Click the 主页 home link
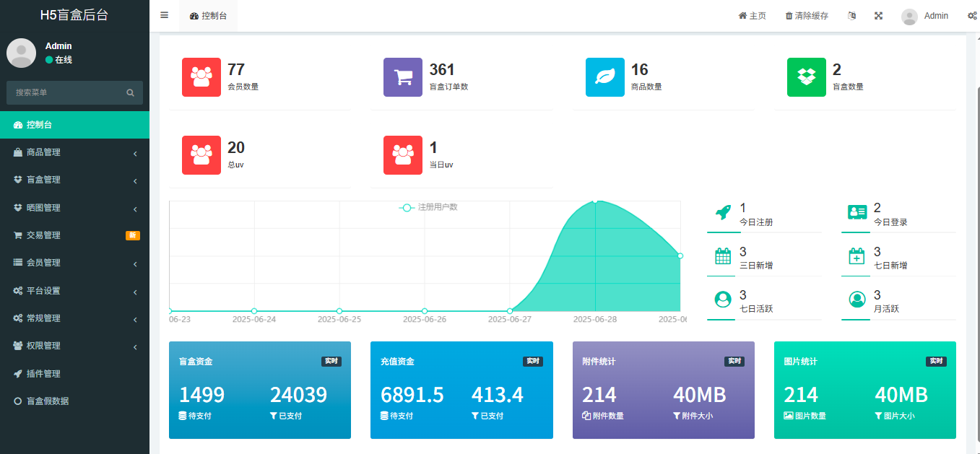980x454 pixels. pyautogui.click(x=752, y=16)
